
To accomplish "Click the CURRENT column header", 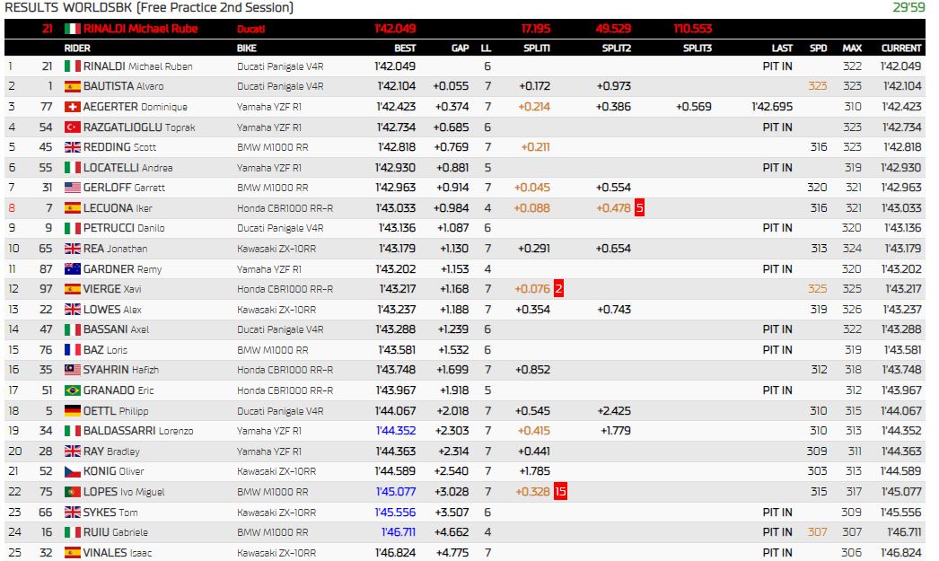I will pyautogui.click(x=901, y=48).
